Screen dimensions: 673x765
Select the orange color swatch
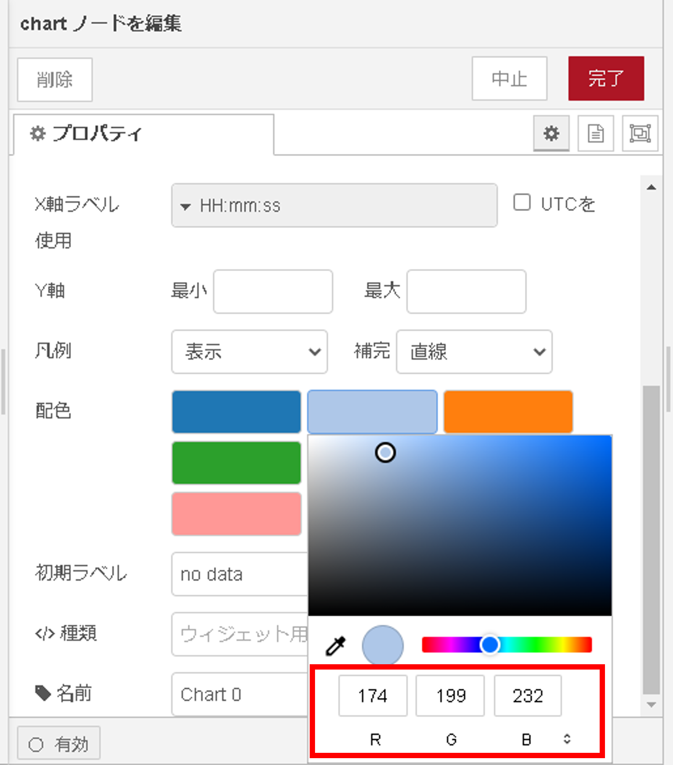508,411
